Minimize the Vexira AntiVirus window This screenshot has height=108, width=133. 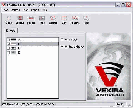tap(118, 5)
